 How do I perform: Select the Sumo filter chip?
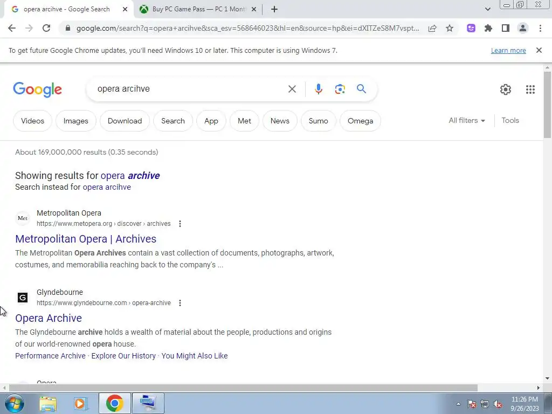[x=318, y=121]
